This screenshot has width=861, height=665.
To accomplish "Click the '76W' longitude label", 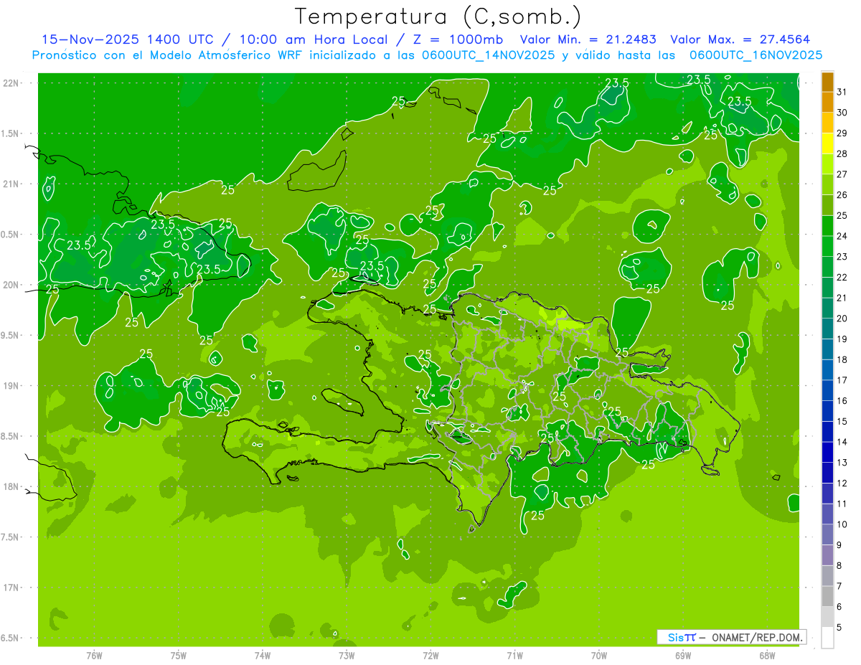I will click(94, 655).
